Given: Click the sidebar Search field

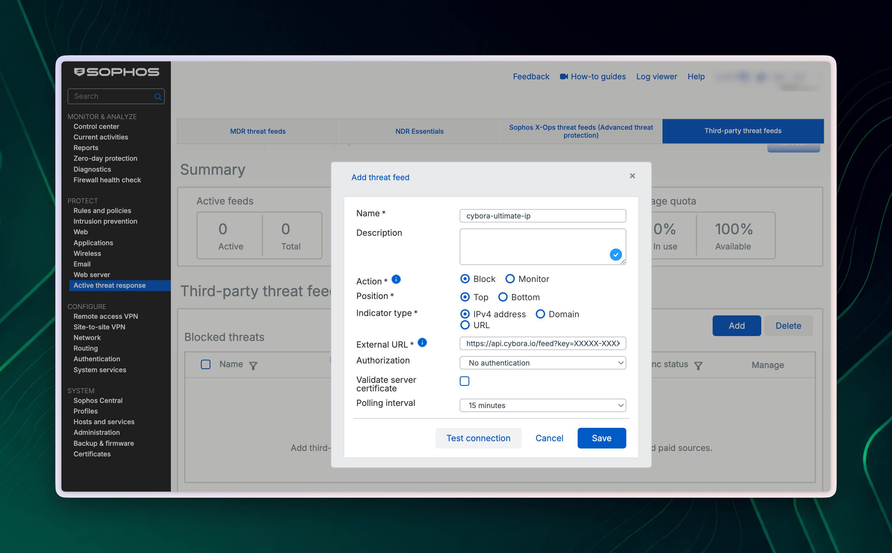Looking at the screenshot, I should click(116, 96).
